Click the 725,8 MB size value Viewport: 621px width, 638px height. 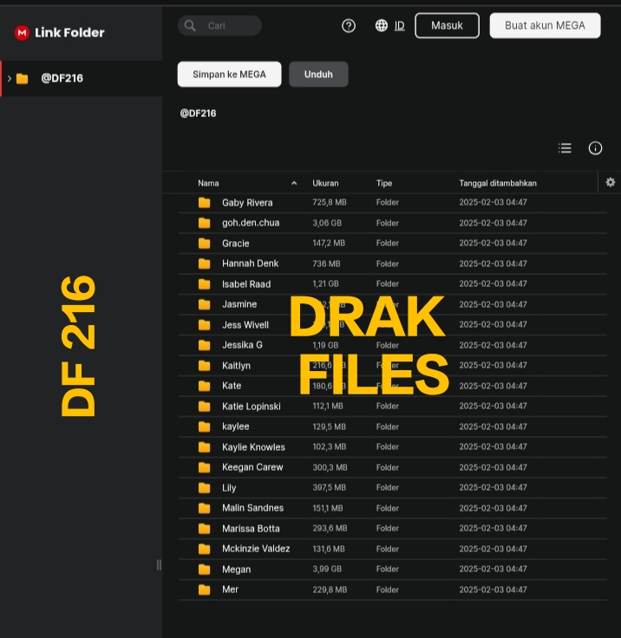pos(330,202)
